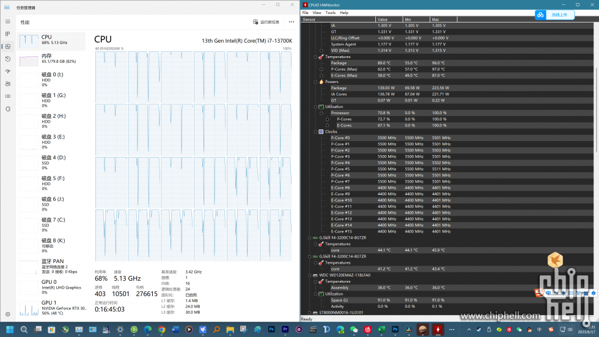Open Excel from taskbar
The image size is (599, 337).
(x=381, y=329)
